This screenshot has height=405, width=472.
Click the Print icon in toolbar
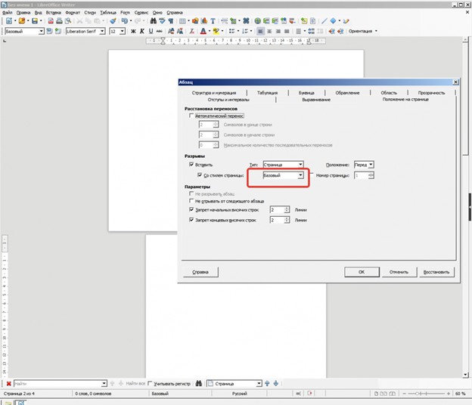[59, 20]
